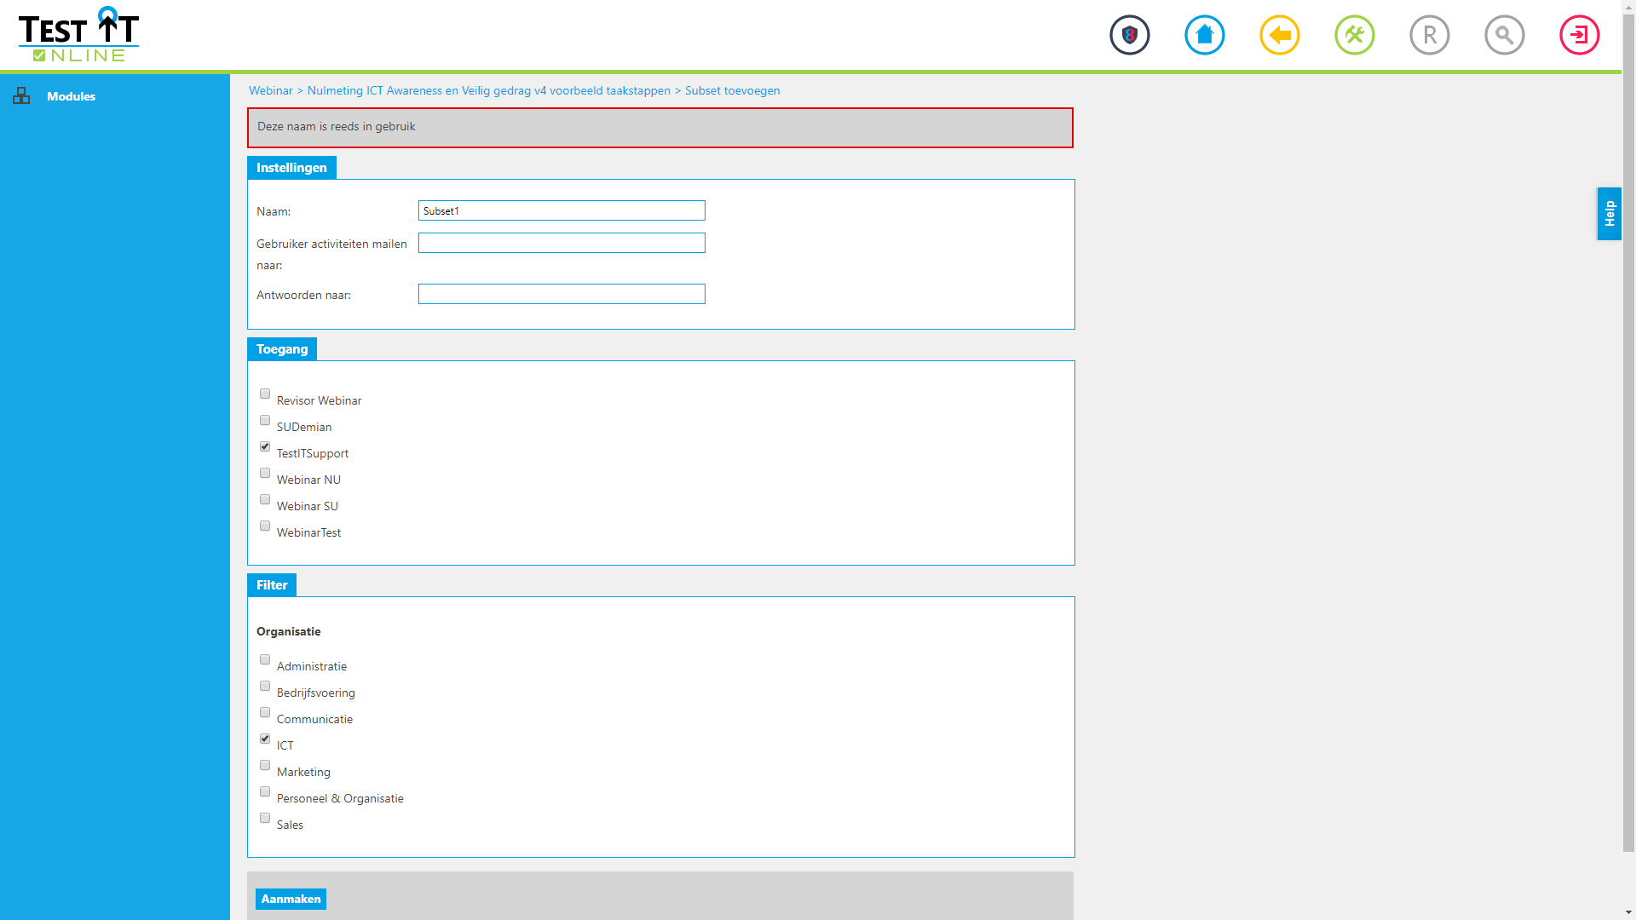This screenshot has height=920, width=1636.
Task: Click the page vertical scrollbar
Action: 1628,426
